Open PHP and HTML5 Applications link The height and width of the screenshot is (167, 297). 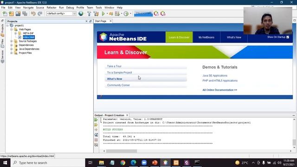pyautogui.click(x=220, y=80)
